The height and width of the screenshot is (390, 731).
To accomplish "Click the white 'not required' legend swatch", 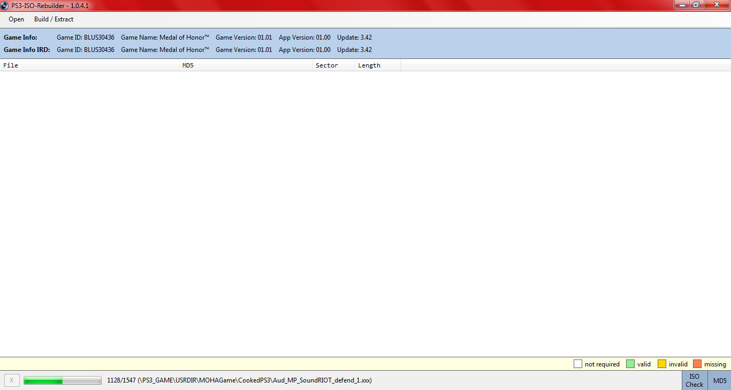I will [578, 364].
